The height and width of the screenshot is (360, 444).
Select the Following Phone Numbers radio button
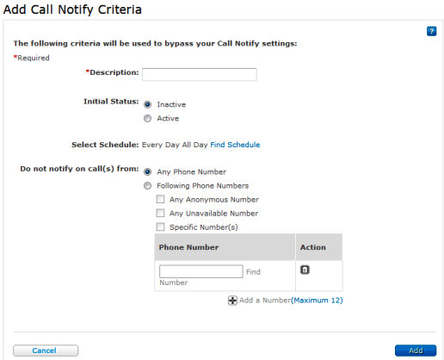[147, 186]
